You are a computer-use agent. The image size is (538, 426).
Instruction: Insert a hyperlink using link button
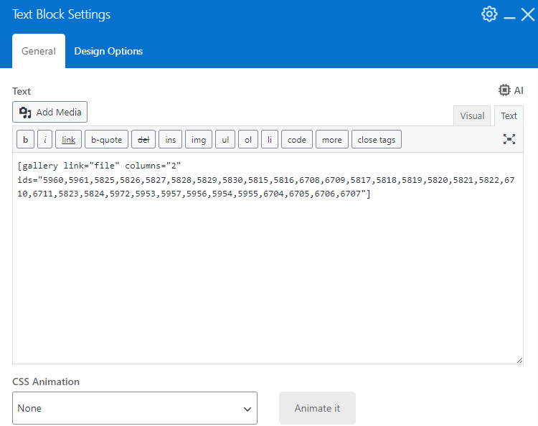(x=68, y=140)
